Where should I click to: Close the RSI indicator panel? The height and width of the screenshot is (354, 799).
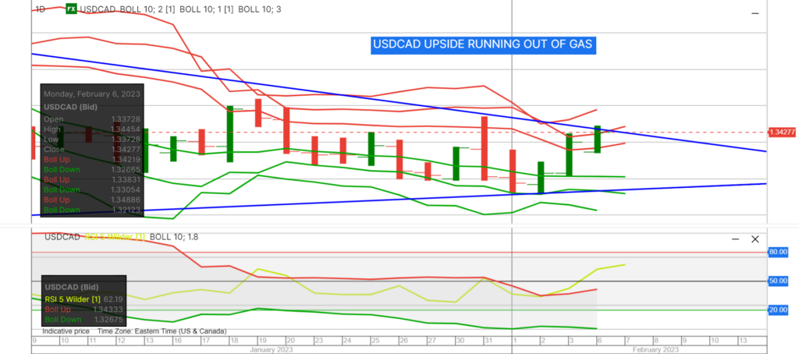click(755, 239)
